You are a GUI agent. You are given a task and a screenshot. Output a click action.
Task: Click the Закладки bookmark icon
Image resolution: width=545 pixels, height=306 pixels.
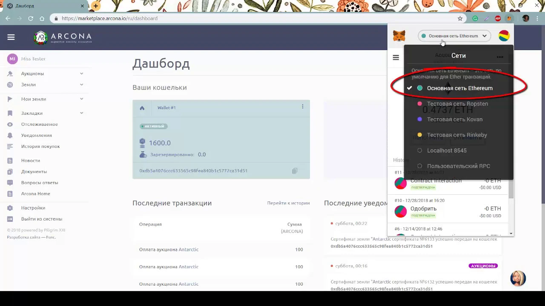[10, 113]
